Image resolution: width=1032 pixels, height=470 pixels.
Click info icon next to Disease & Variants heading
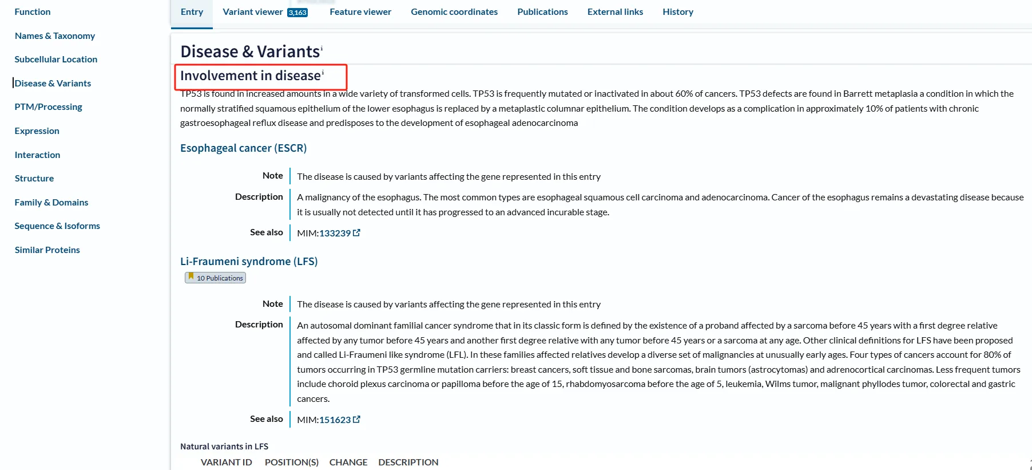pos(321,48)
